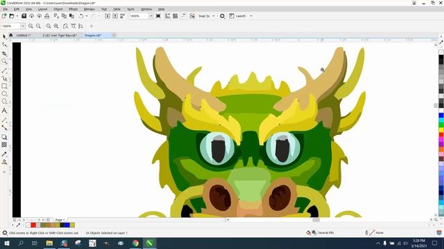The height and width of the screenshot is (249, 444).
Task: Pick the no-fill swatch in document palette
Action: point(28,225)
